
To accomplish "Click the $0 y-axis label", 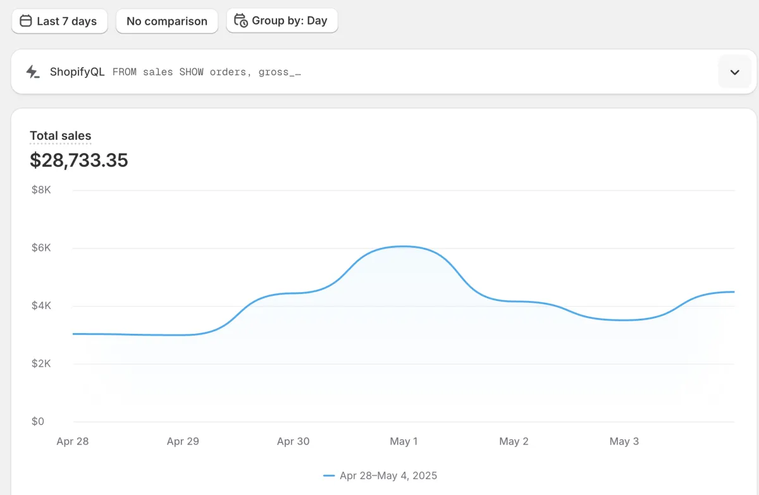I will [38, 422].
